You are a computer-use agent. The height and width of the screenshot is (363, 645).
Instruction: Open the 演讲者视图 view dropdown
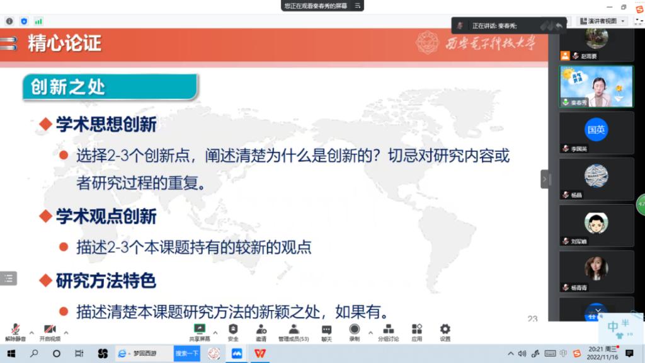[x=603, y=21]
